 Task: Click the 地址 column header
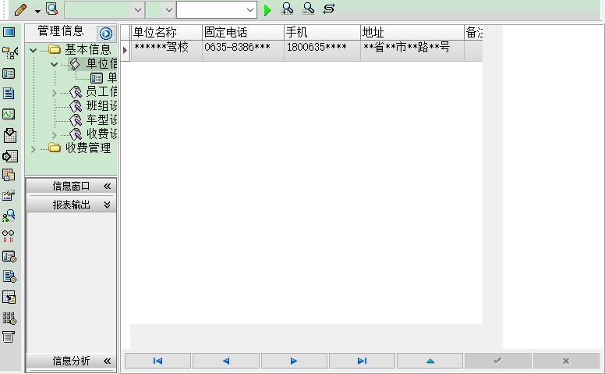pyautogui.click(x=412, y=33)
